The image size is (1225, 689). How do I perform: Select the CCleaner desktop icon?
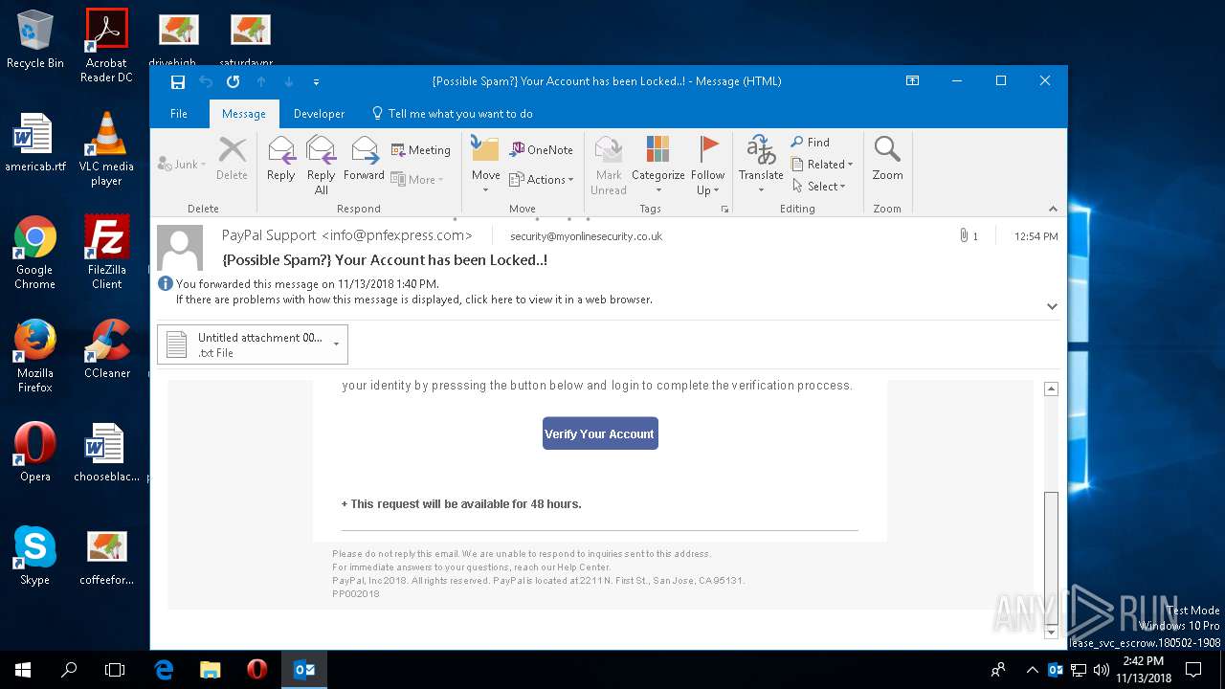pos(106,349)
